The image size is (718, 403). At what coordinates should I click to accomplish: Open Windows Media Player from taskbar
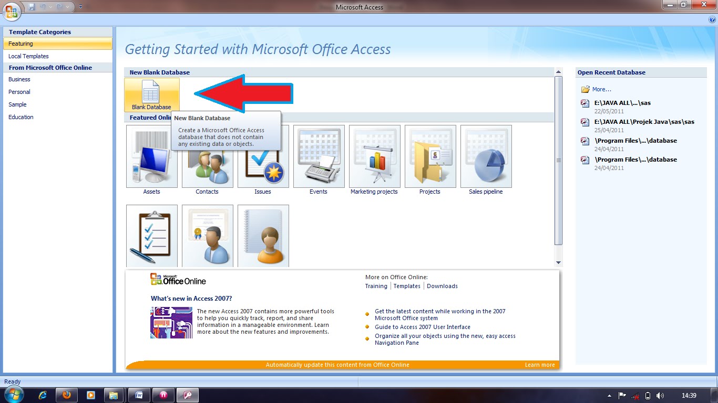tap(90, 395)
